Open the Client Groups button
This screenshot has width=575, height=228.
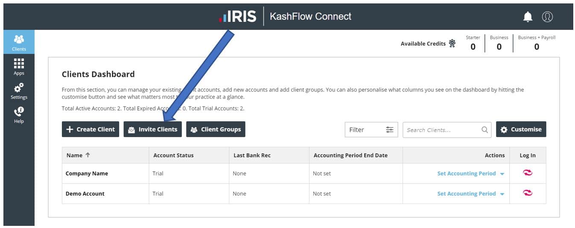pyautogui.click(x=216, y=129)
